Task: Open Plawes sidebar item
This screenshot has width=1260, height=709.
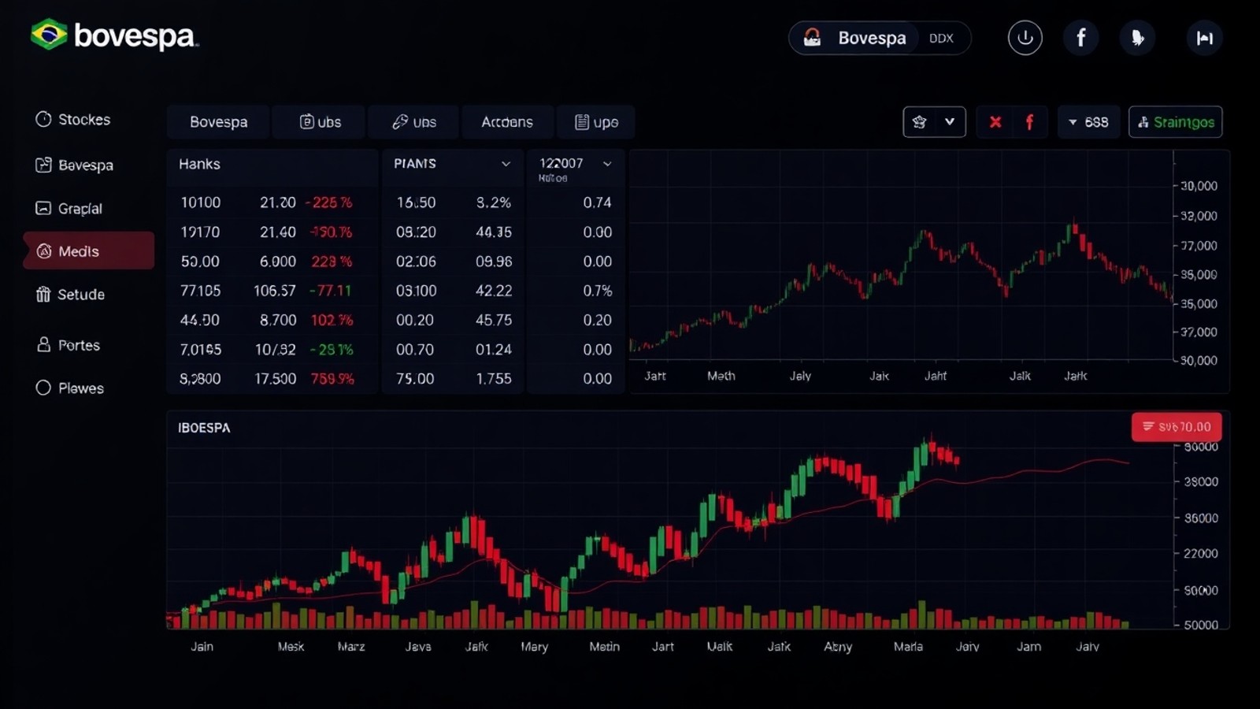Action: [x=69, y=388]
